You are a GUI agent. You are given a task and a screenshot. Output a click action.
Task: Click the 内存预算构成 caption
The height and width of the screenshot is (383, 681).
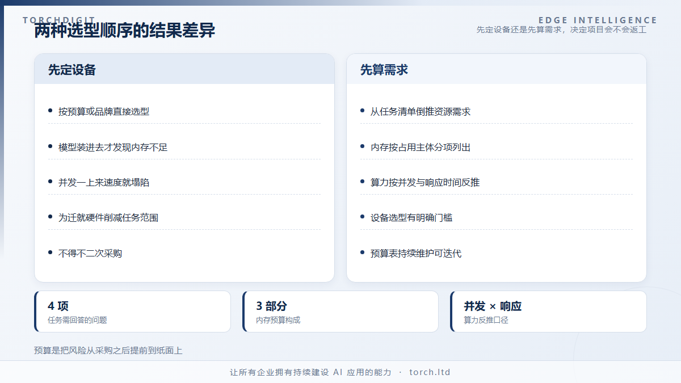(x=278, y=320)
